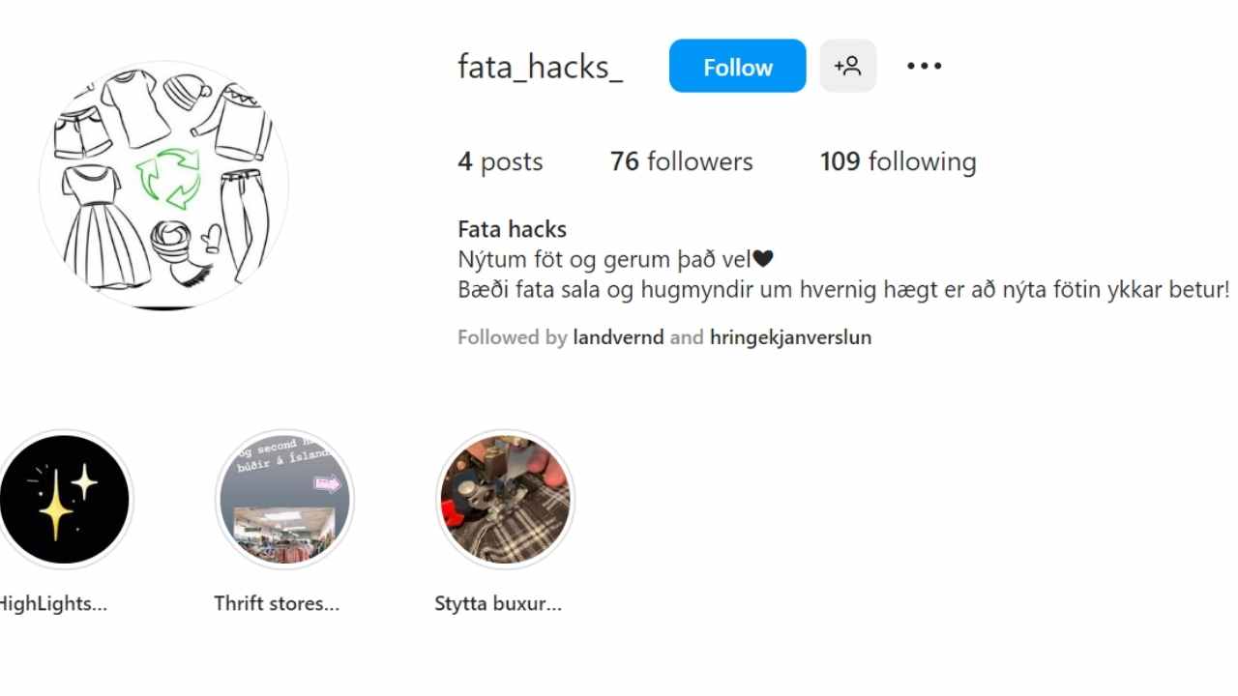Open the fata_hacks_ profile picture

163,186
